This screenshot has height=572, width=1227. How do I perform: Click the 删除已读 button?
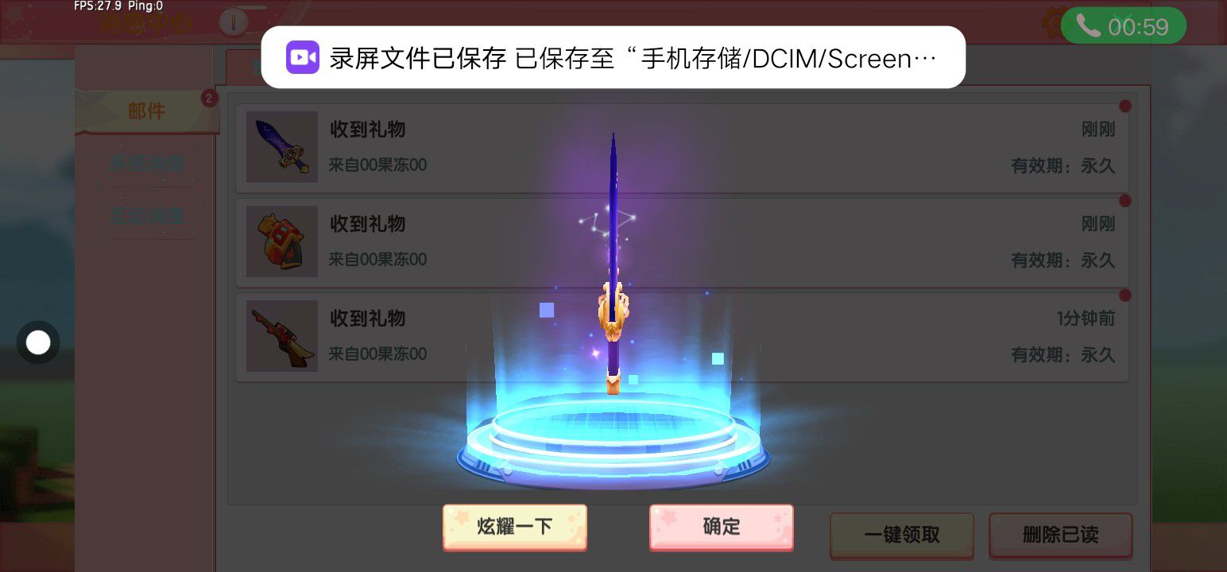tap(1060, 535)
